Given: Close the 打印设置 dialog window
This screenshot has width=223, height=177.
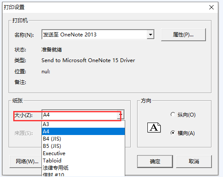Looking at the screenshot, I should [211, 7].
